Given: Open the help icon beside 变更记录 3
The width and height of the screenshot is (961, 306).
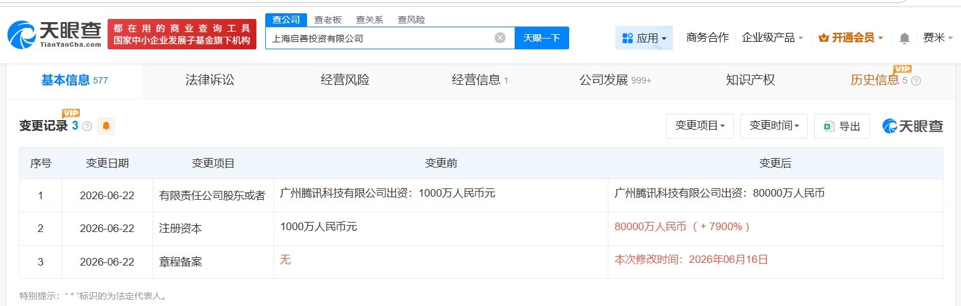Looking at the screenshot, I should (x=87, y=126).
